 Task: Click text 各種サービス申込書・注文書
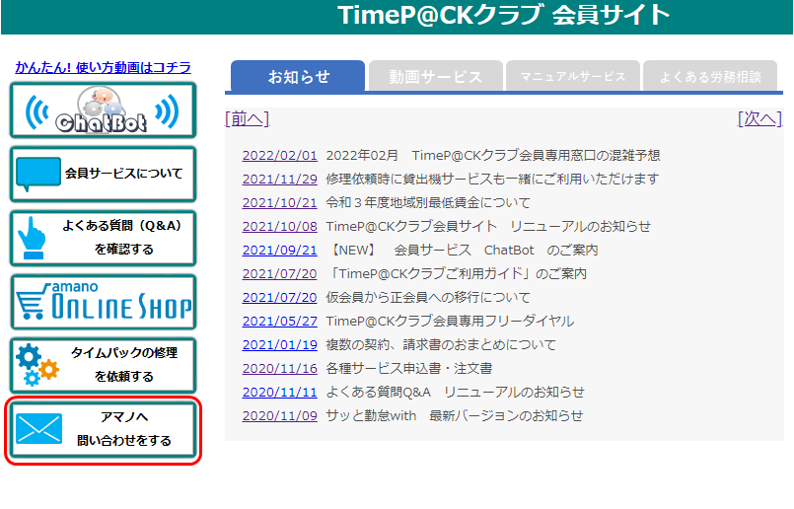409,369
